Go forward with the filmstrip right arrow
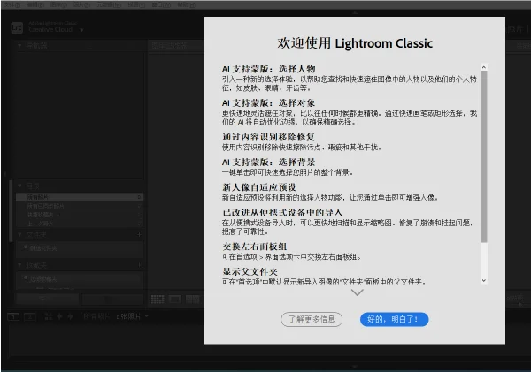 pyautogui.click(x=71, y=316)
